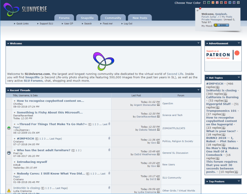Choose the green color theme swatch

point(209,3)
